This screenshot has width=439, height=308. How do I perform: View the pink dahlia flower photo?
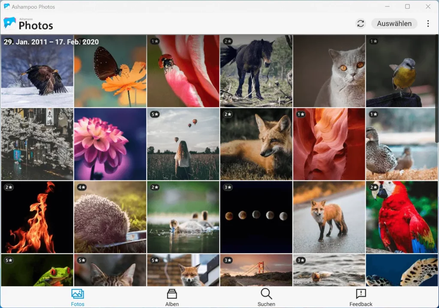(110, 144)
